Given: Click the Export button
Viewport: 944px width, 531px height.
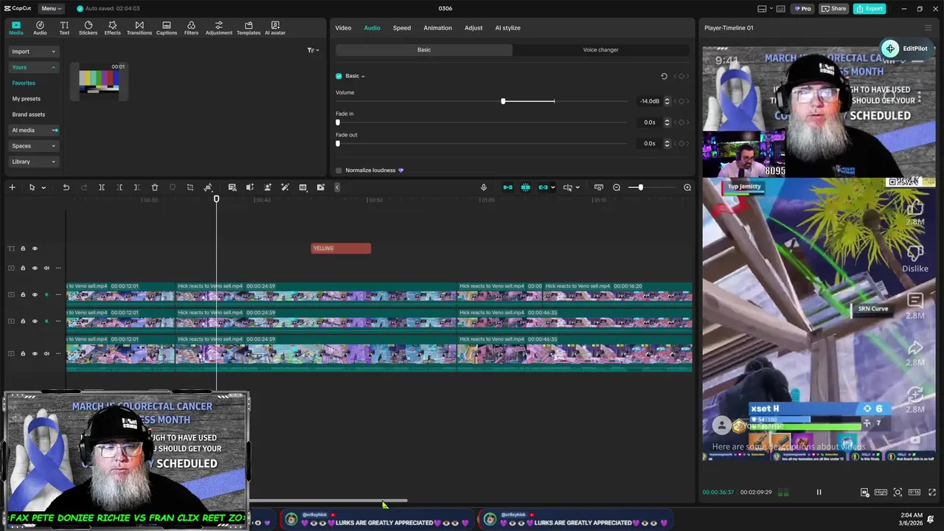Looking at the screenshot, I should click(870, 8).
